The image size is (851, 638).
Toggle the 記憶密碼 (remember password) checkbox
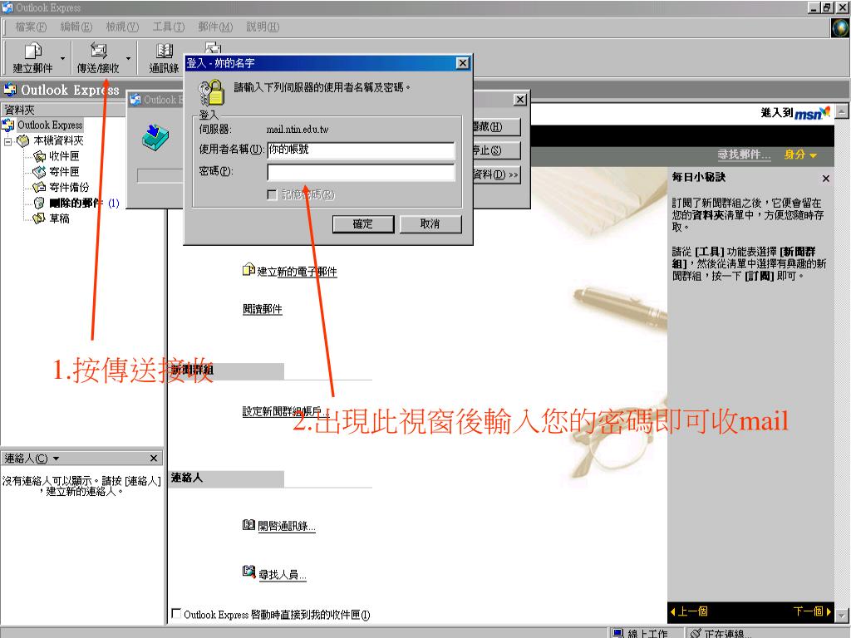(x=273, y=194)
